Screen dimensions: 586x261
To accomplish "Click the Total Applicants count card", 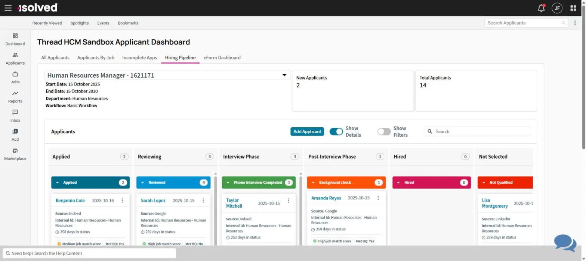I will pyautogui.click(x=476, y=91).
